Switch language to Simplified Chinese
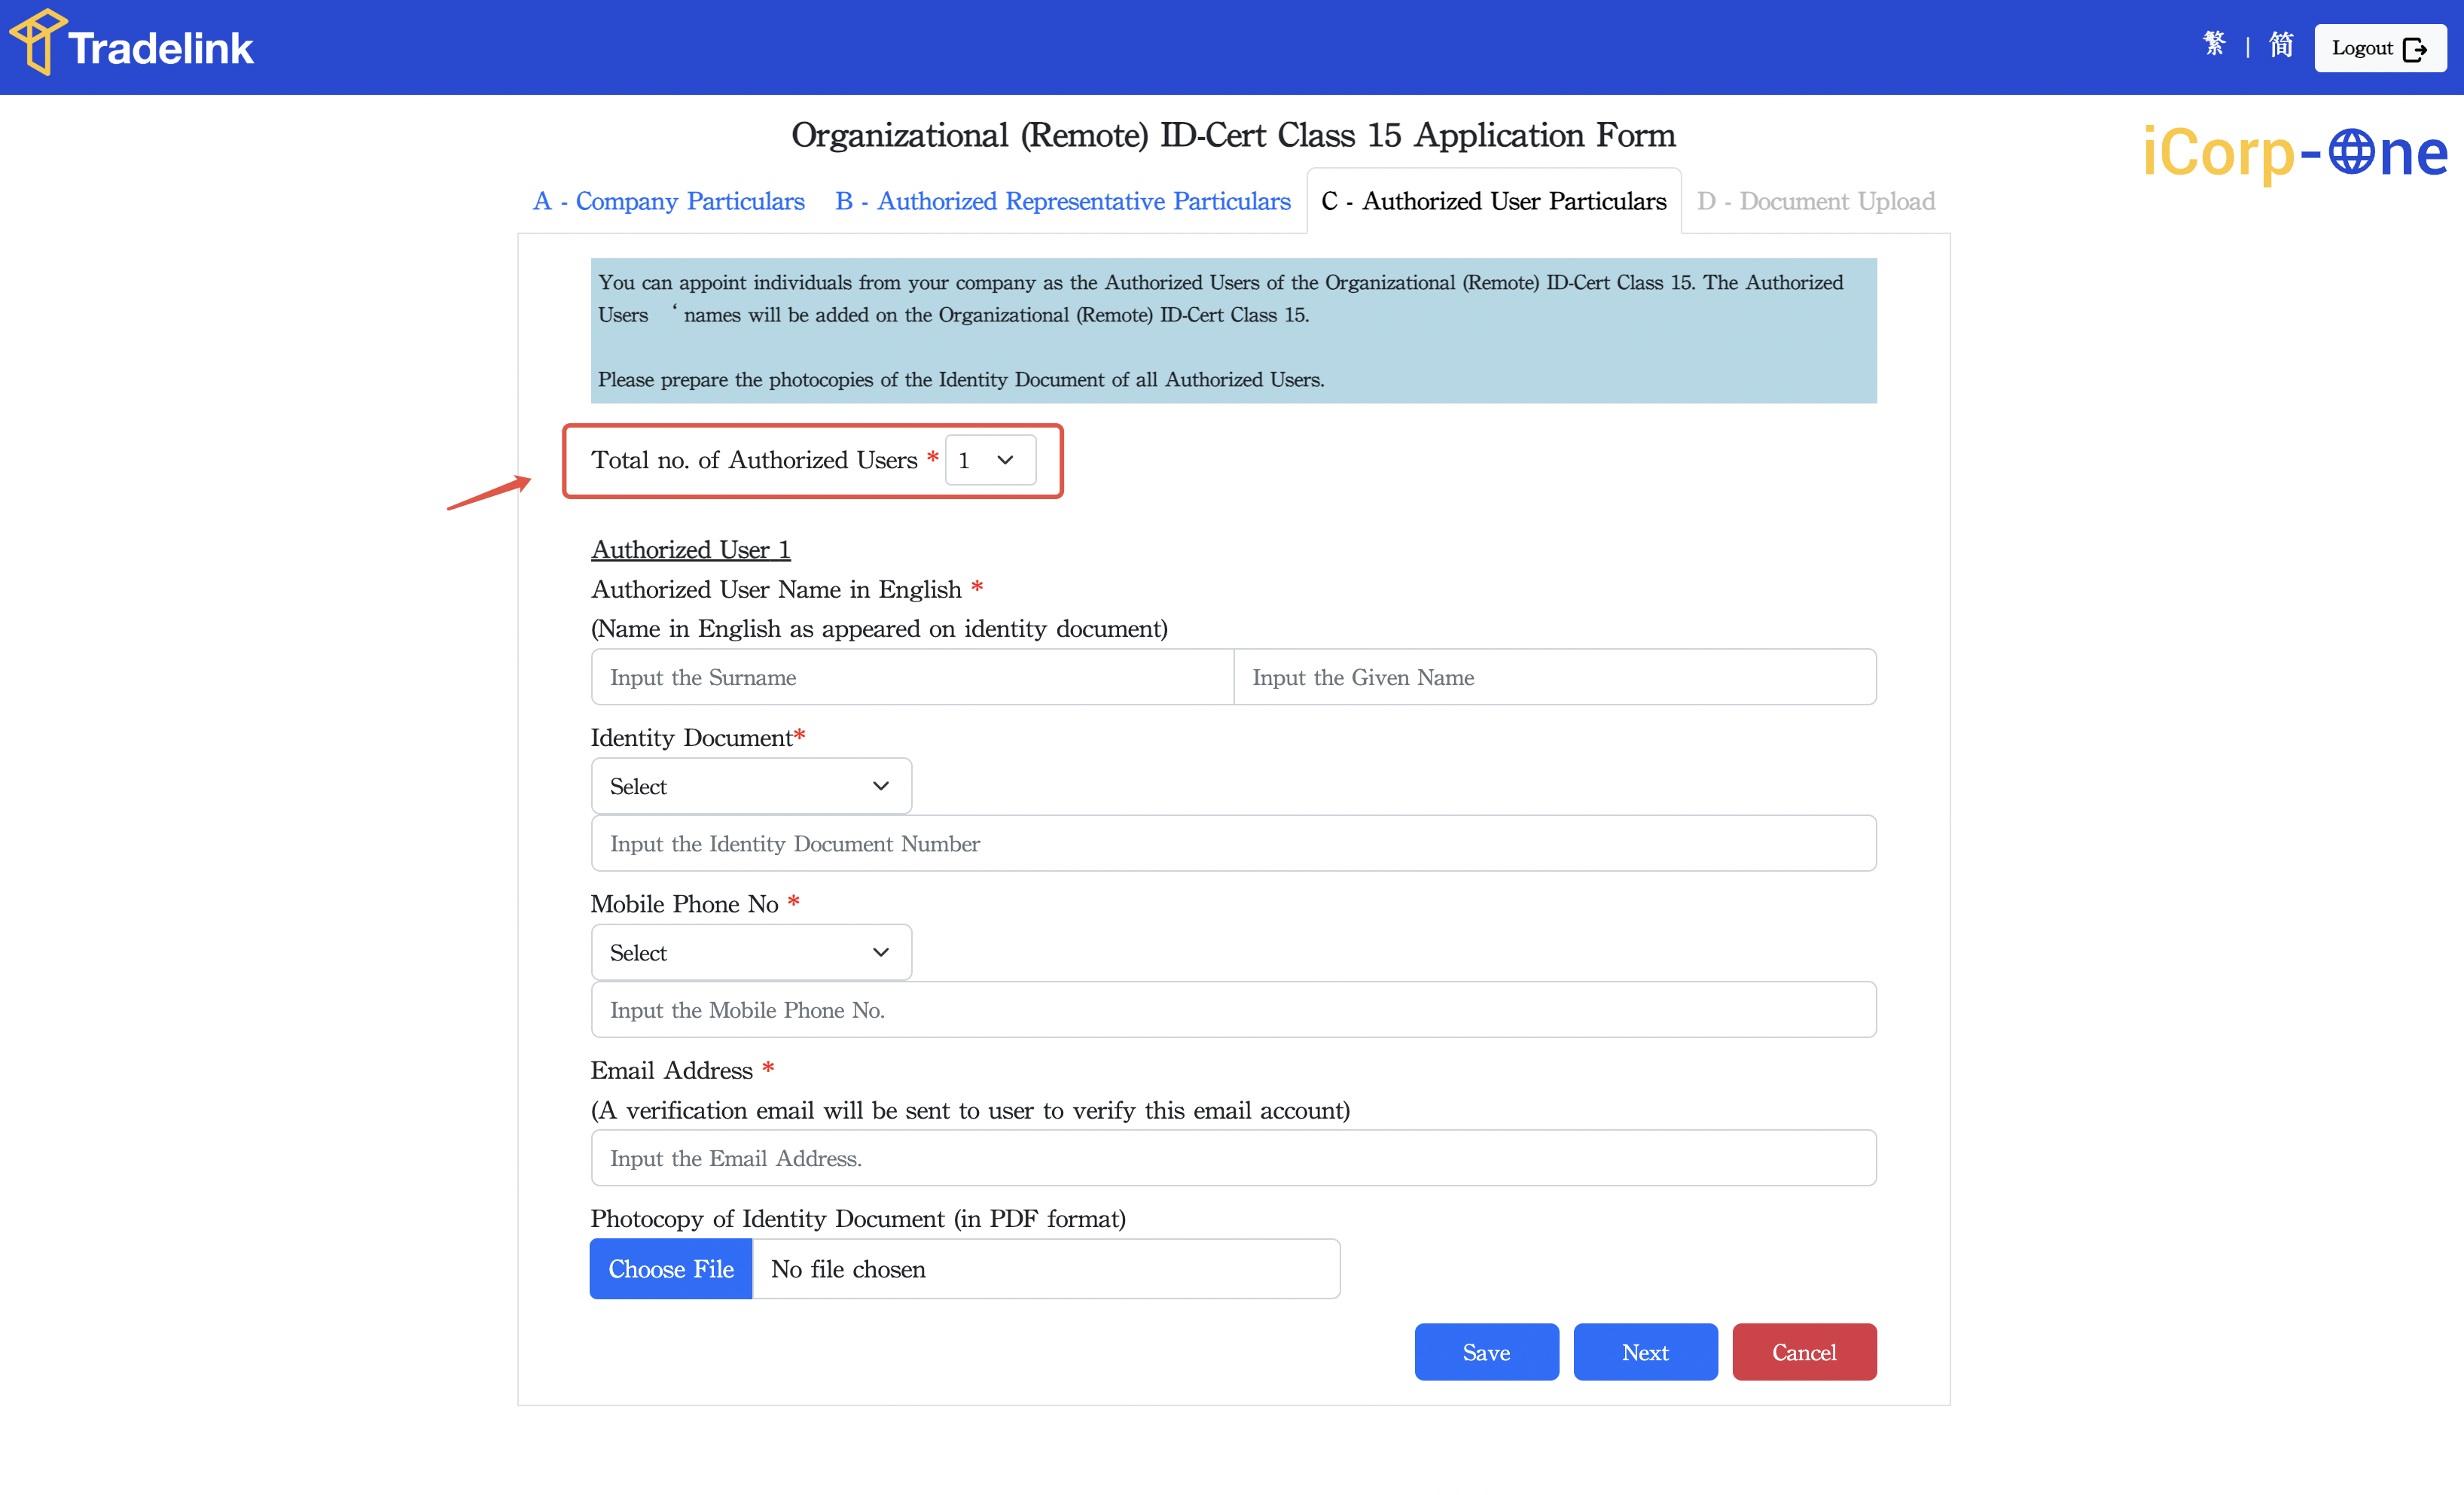The height and width of the screenshot is (1495, 2464). click(x=2280, y=46)
